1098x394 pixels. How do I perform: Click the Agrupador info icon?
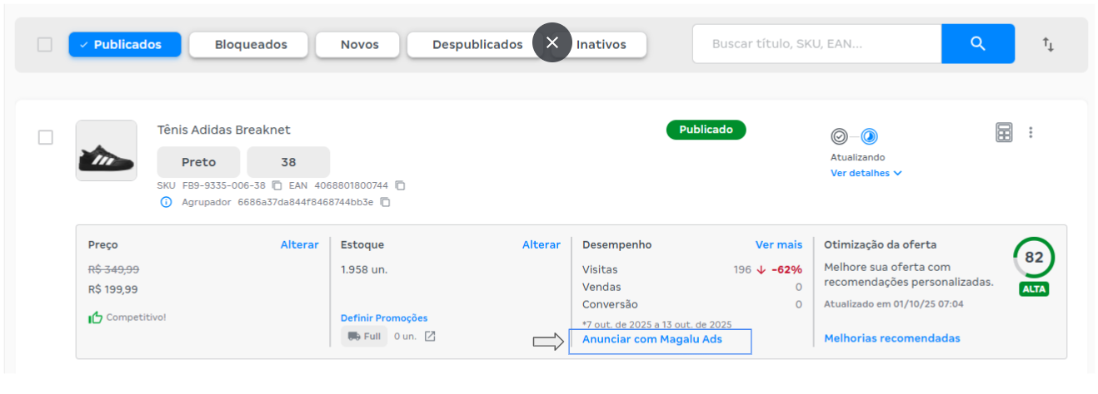[x=166, y=202]
